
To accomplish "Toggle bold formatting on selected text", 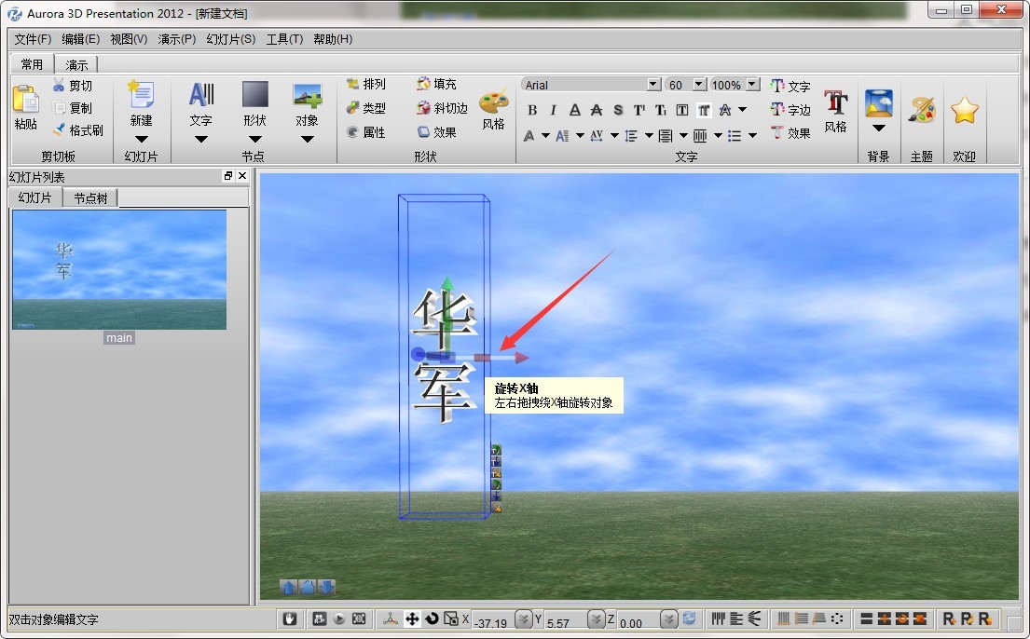I will (531, 109).
